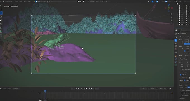Click the green Y axis on navigation gizmo
Screen dimensions: 190x101
[168, 8]
